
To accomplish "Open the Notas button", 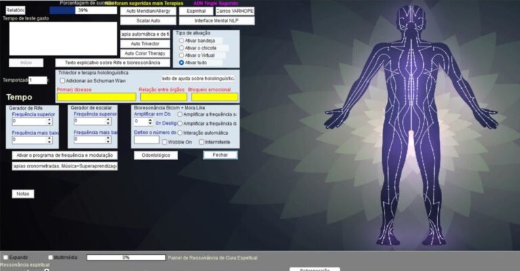I will [x=23, y=194].
